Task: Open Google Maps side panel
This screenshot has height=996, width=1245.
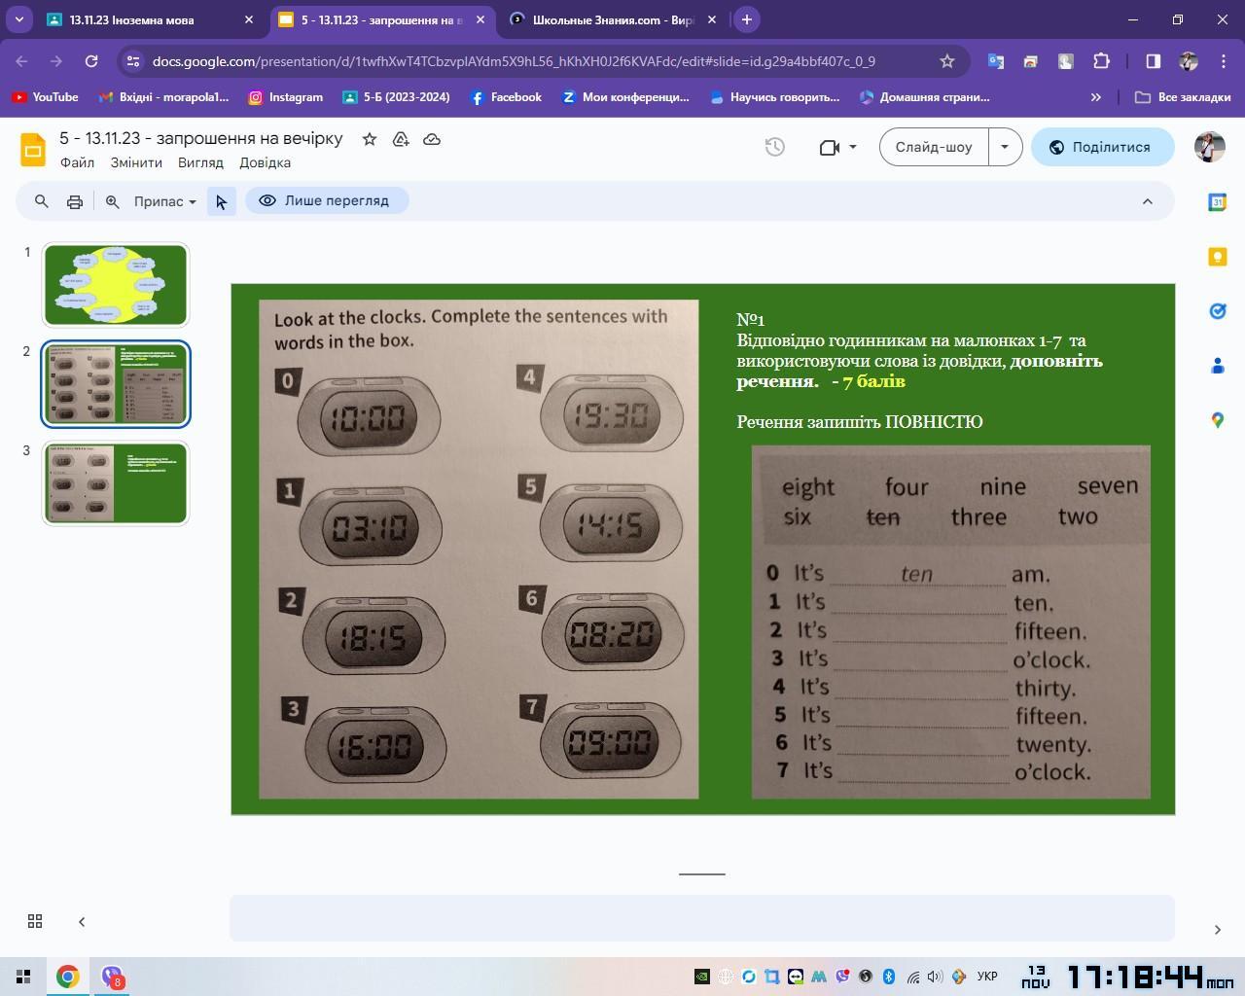Action: pyautogui.click(x=1217, y=420)
